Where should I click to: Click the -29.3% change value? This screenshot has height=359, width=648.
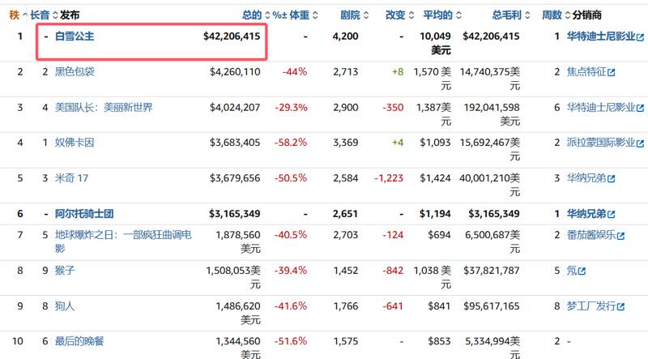(291, 108)
